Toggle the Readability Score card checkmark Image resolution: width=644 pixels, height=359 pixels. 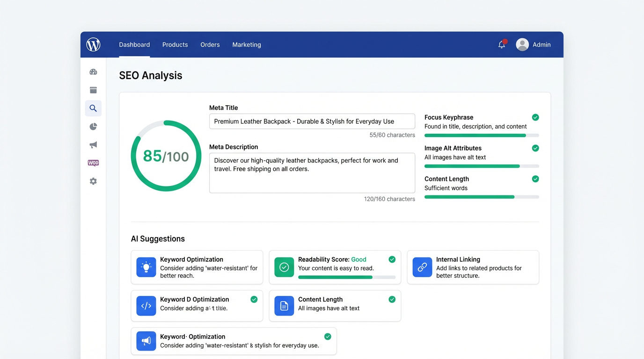point(392,259)
